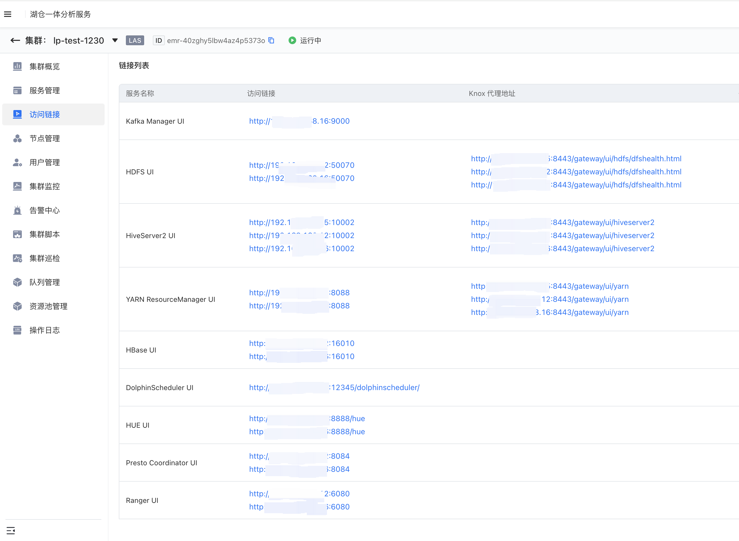The height and width of the screenshot is (541, 739).
Task: Open 用户管理 icon in sidebar
Action: (x=17, y=162)
